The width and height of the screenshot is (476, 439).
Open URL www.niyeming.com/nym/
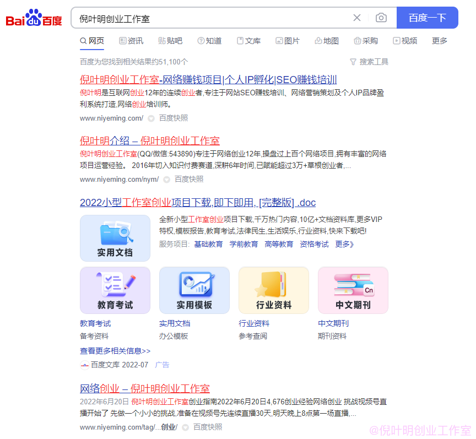click(x=120, y=180)
